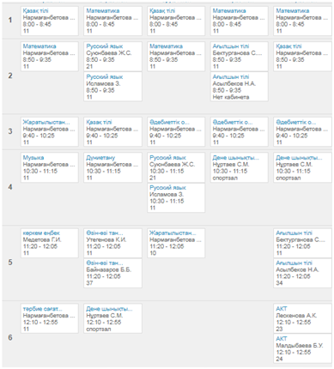
Task: Open Ағылшын тілі with Бектурганова at 11:20
Action: 294,233
